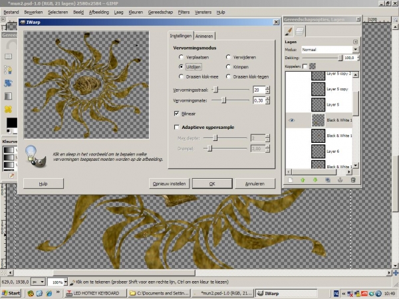Open the Firefox/GIMP quick launch icon by Start
The image size is (399, 299).
31,293
